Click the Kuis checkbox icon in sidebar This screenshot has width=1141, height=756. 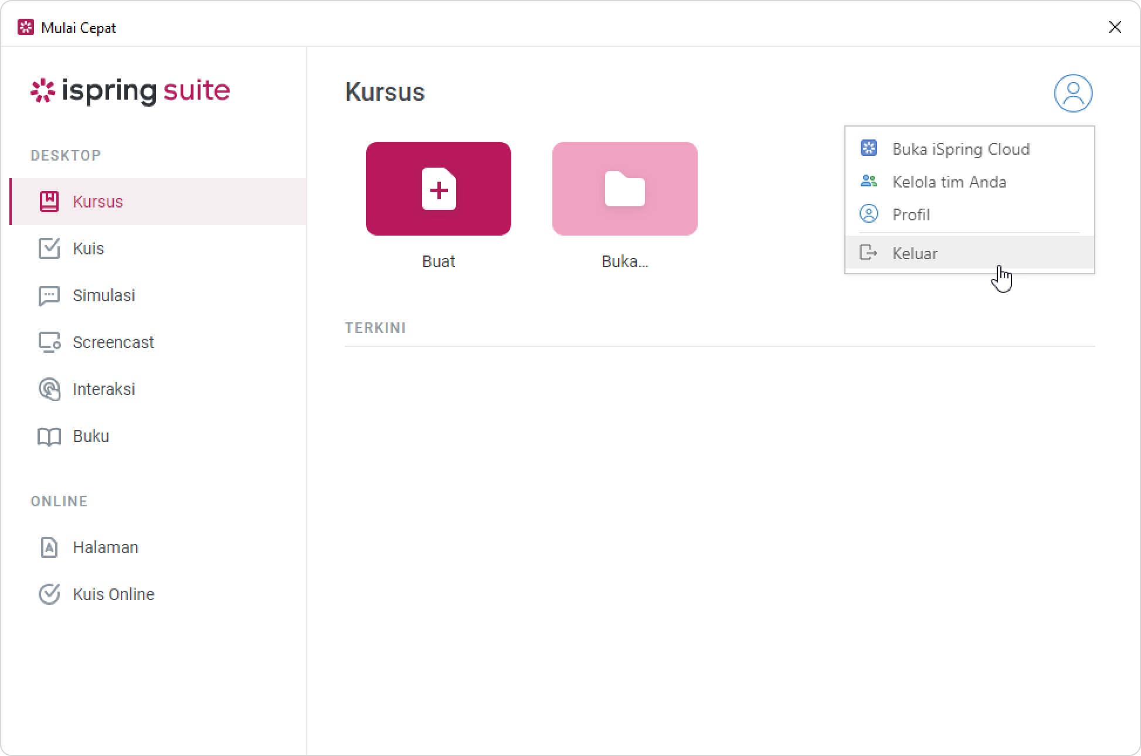(x=49, y=248)
